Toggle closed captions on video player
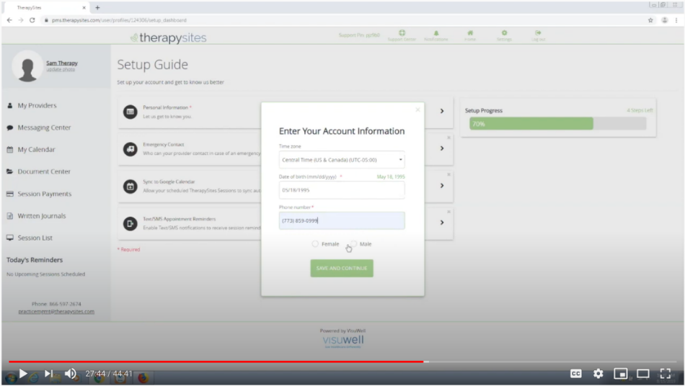 tap(576, 374)
